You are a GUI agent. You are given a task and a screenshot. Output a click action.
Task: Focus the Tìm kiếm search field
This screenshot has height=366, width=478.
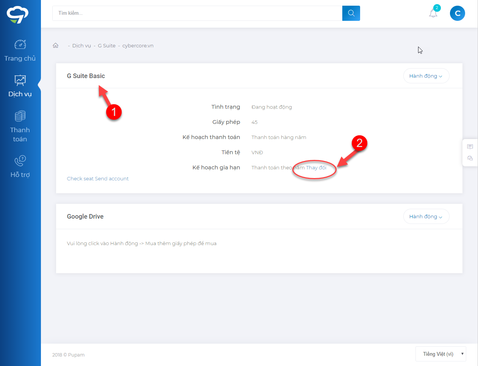(x=197, y=13)
